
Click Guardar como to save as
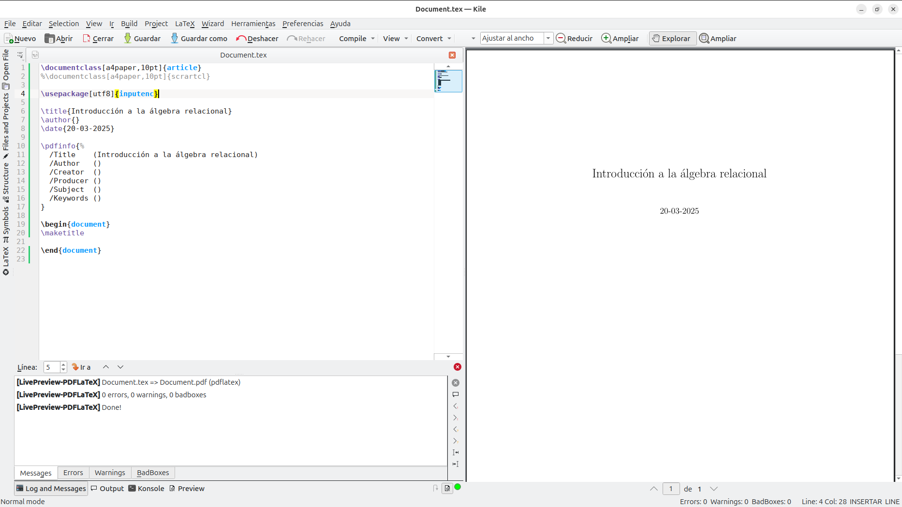199,39
